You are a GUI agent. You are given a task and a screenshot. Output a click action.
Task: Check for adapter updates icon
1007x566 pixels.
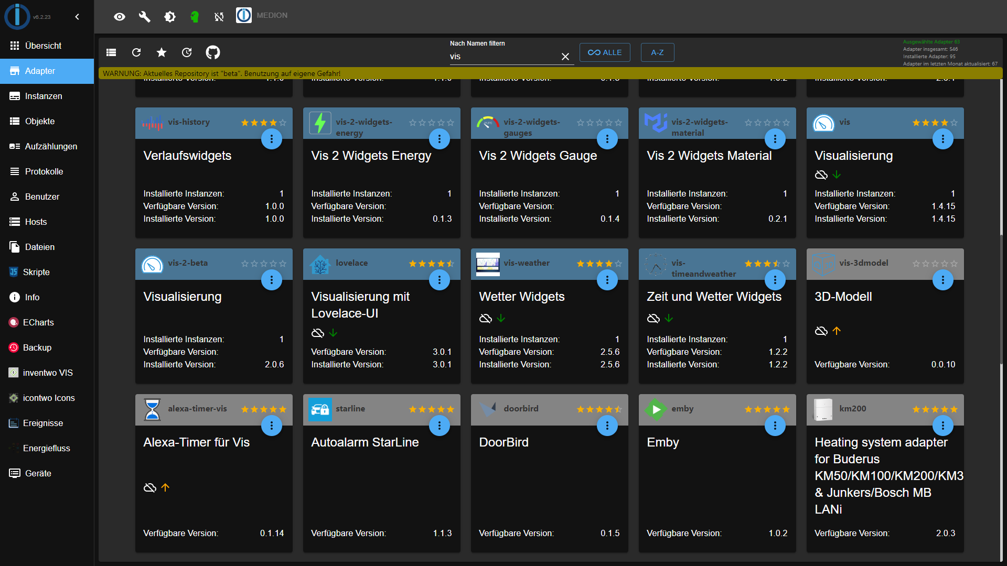[187, 52]
